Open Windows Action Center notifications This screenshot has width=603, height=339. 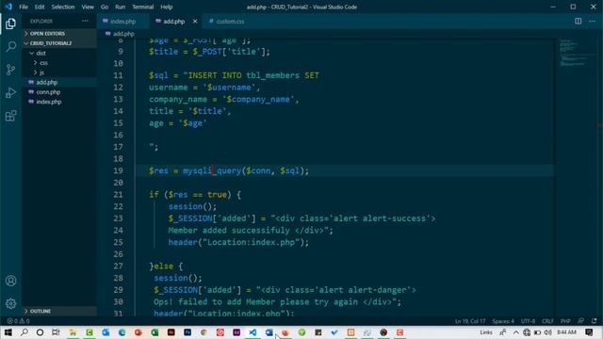pyautogui.click(x=589, y=332)
